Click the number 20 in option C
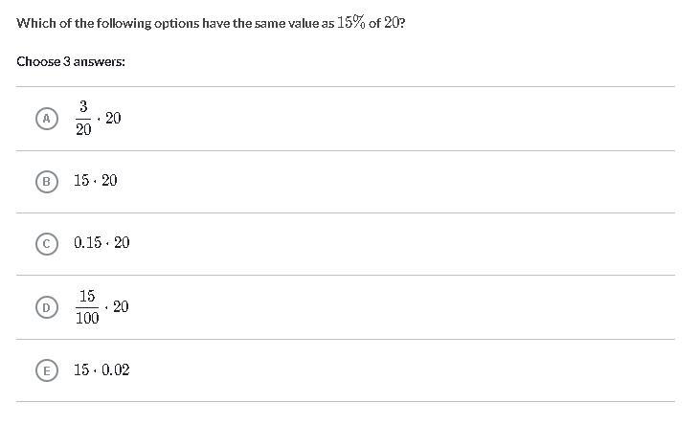This screenshot has width=698, height=425. click(122, 243)
